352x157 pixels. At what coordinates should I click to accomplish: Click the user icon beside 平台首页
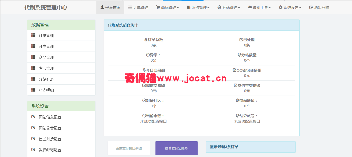click(x=102, y=7)
